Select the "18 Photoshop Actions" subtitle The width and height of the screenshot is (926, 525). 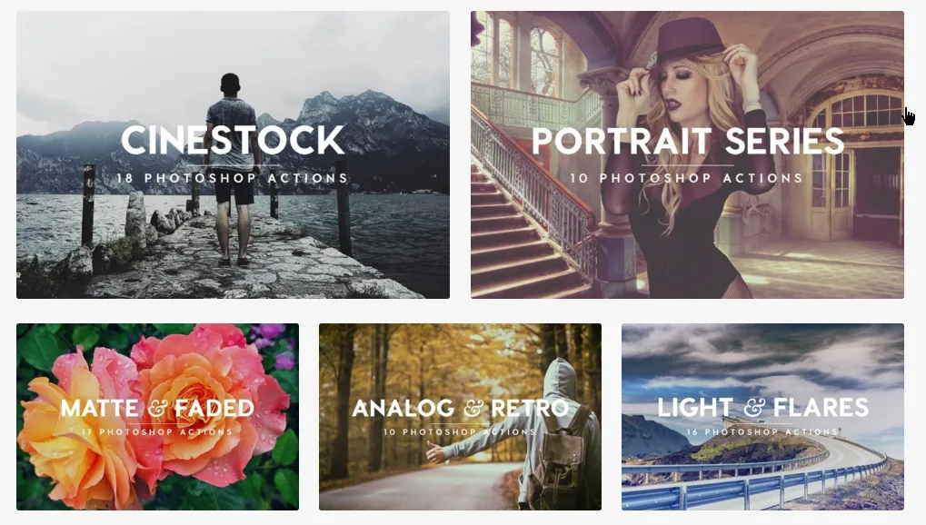(232, 178)
